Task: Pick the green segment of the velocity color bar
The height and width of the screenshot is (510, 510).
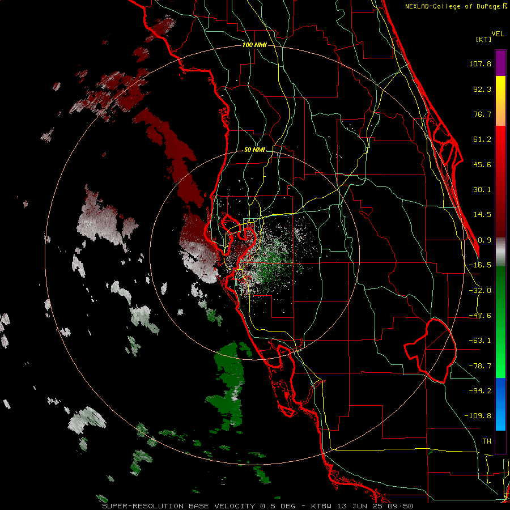Action: point(500,322)
